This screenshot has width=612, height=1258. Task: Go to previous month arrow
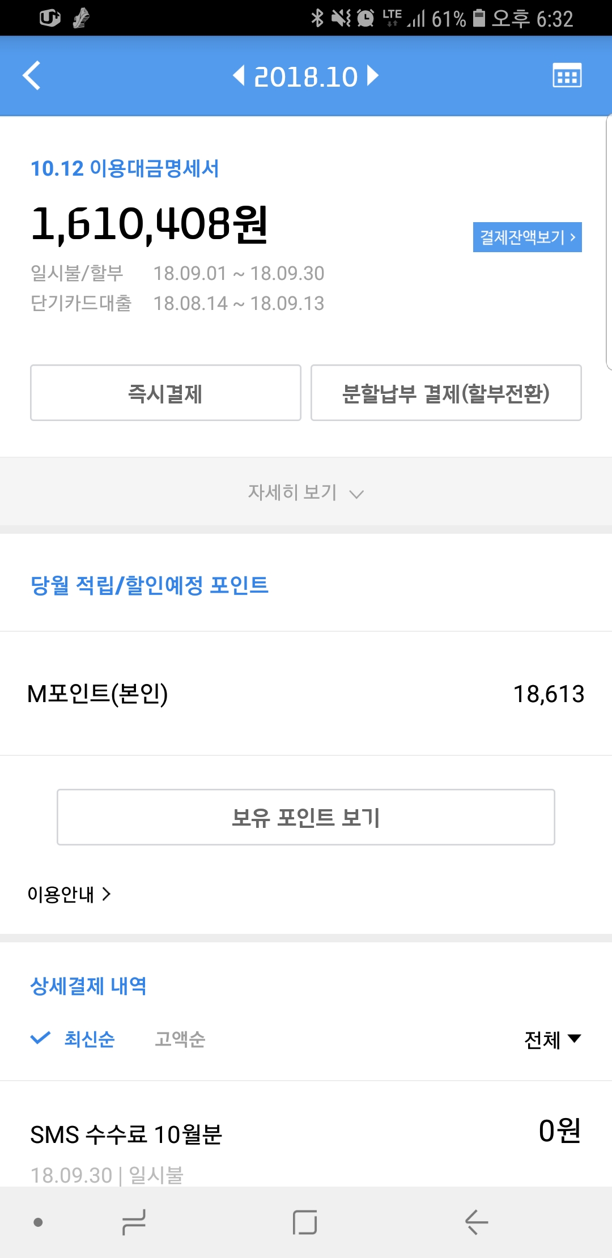coord(239,76)
